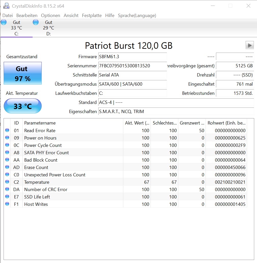Image resolution: width=257 pixels, height=263 pixels.
Task: Select the Bad Block Count row
Action: click(x=125, y=160)
